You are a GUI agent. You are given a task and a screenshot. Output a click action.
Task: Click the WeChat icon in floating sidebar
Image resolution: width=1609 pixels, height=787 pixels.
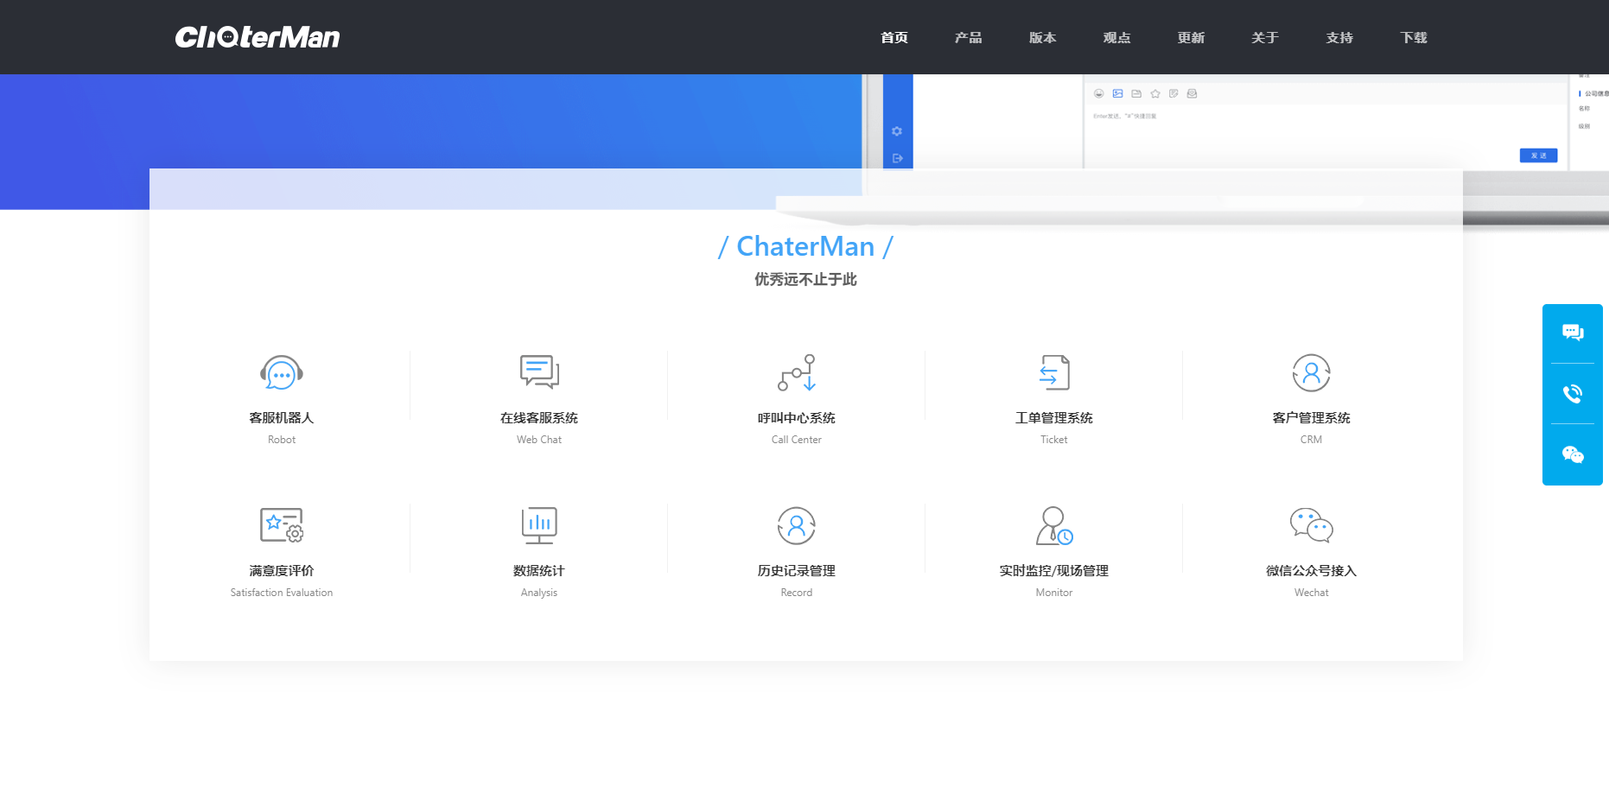tap(1573, 454)
